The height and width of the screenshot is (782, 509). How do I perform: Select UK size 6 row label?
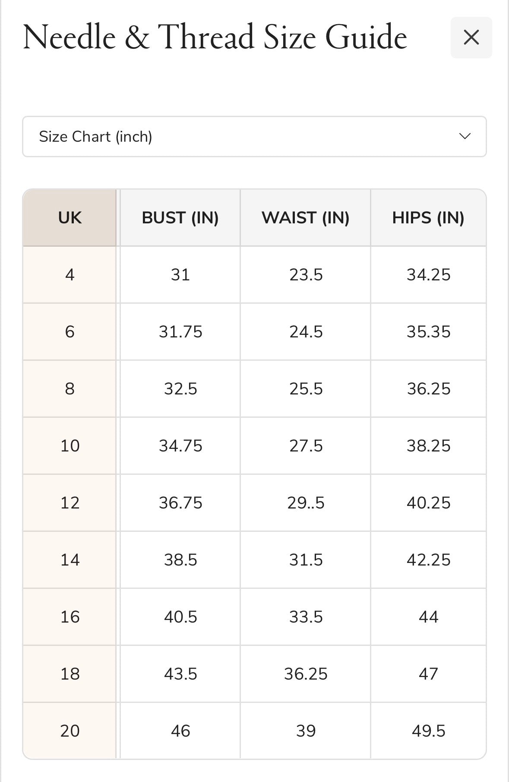tap(70, 332)
